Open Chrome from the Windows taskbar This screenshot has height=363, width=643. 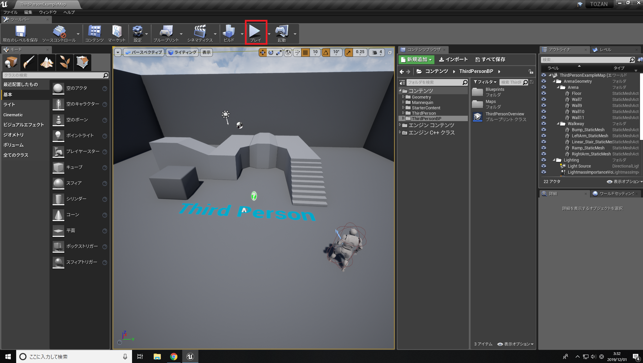pyautogui.click(x=174, y=357)
